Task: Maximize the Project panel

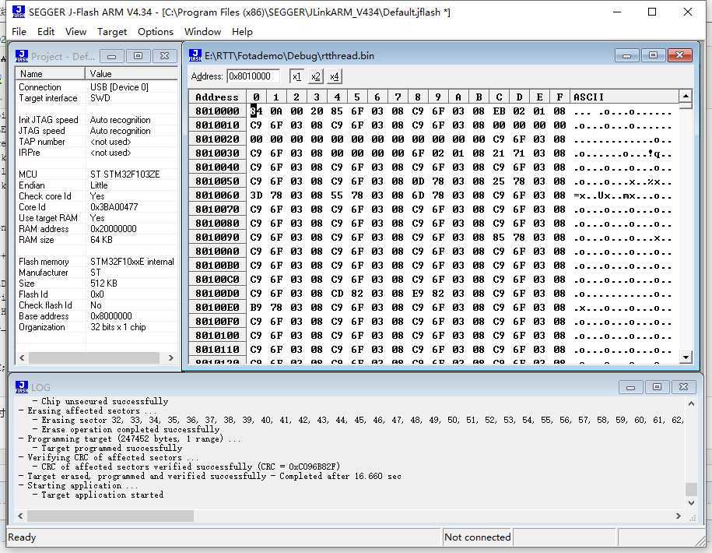Action: [x=138, y=56]
